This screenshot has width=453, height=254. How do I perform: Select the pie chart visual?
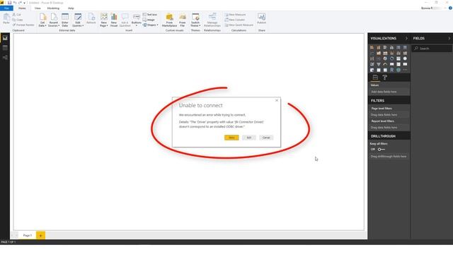(x=385, y=59)
